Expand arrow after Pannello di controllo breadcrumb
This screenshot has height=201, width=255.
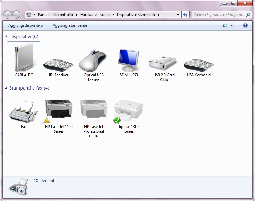[77, 15]
